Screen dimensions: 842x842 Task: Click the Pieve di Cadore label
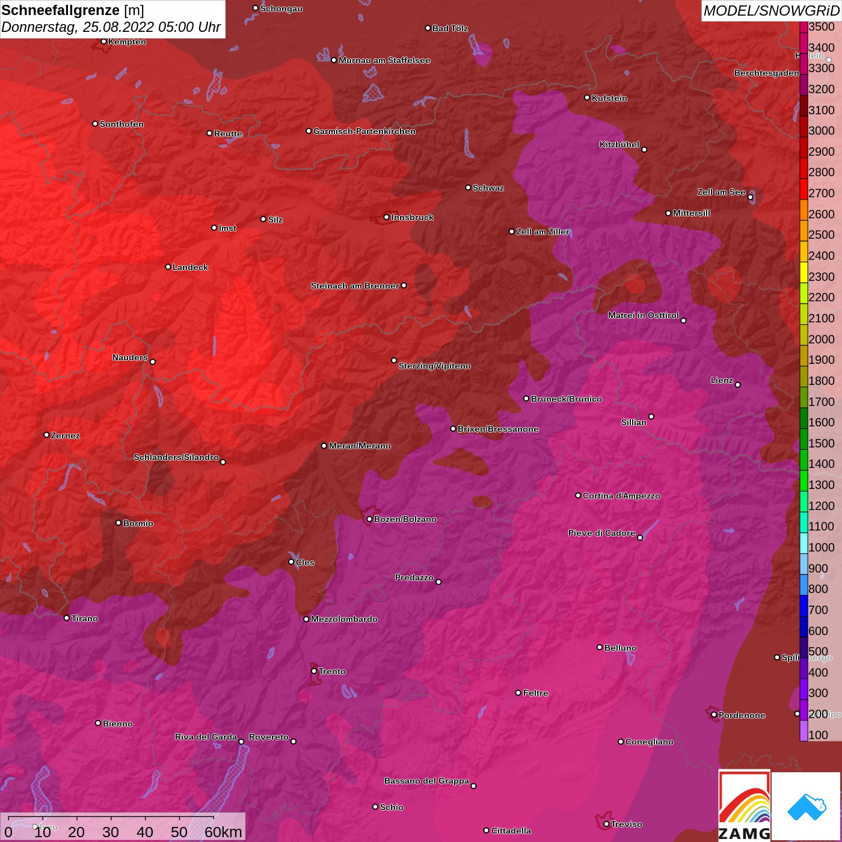tap(602, 533)
